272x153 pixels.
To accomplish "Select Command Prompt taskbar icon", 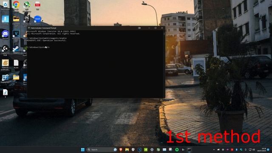I will (189, 150).
